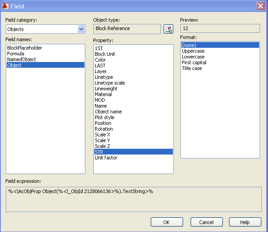Click the AutoCAD icon in title bar
This screenshot has width=268, height=232.
coord(5,6)
